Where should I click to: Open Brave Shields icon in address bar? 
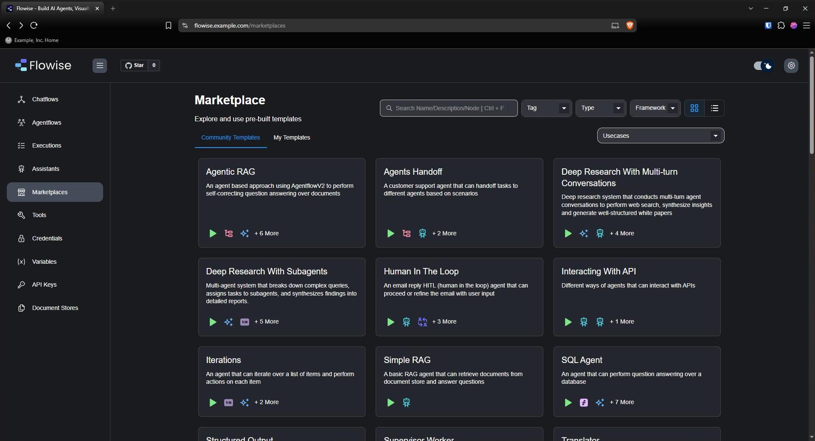(x=630, y=25)
